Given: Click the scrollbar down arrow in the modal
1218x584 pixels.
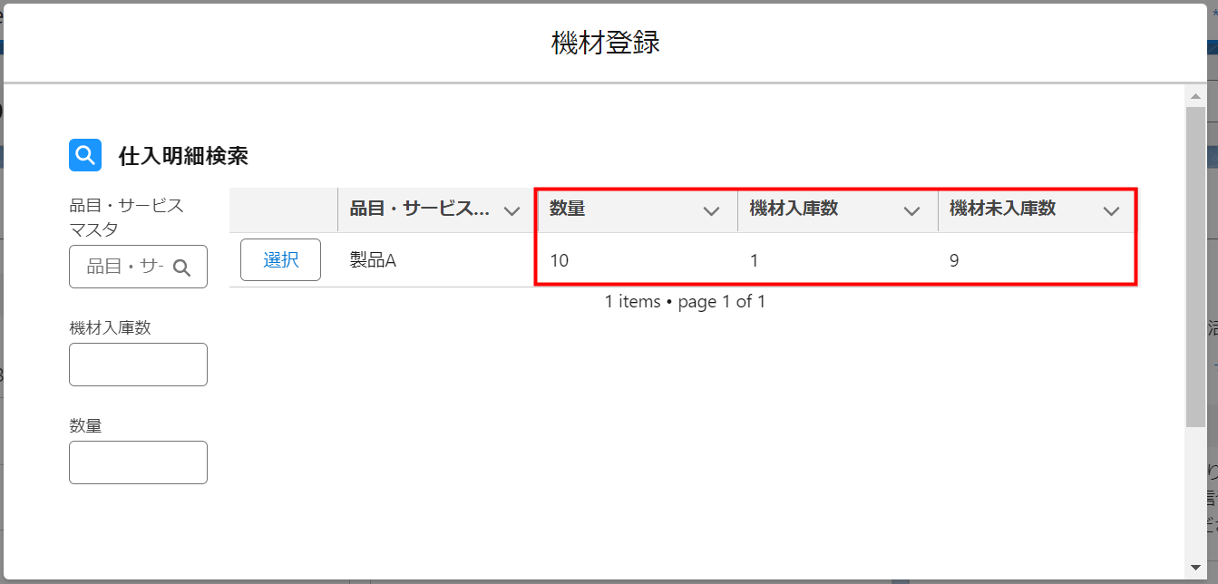Looking at the screenshot, I should point(1194,567).
